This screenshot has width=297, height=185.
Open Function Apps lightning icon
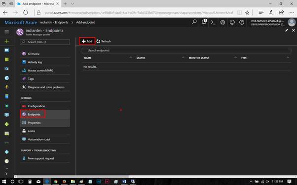tap(6, 87)
